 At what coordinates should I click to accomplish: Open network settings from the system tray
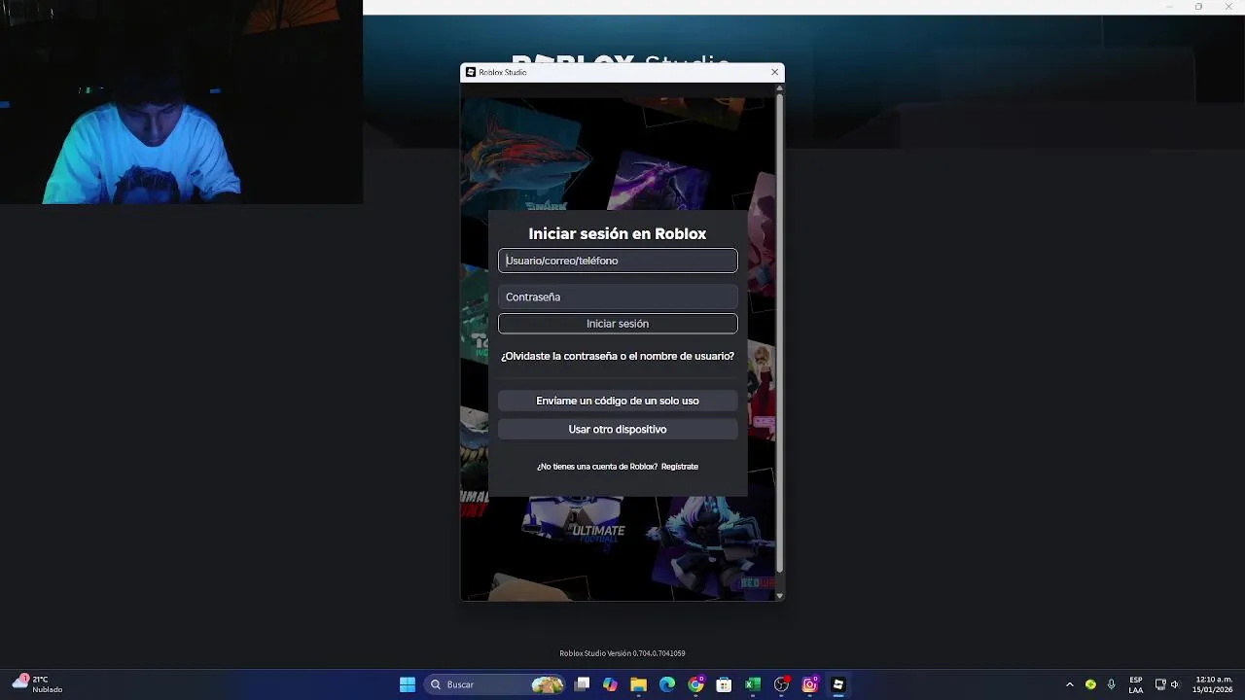pos(1159,684)
